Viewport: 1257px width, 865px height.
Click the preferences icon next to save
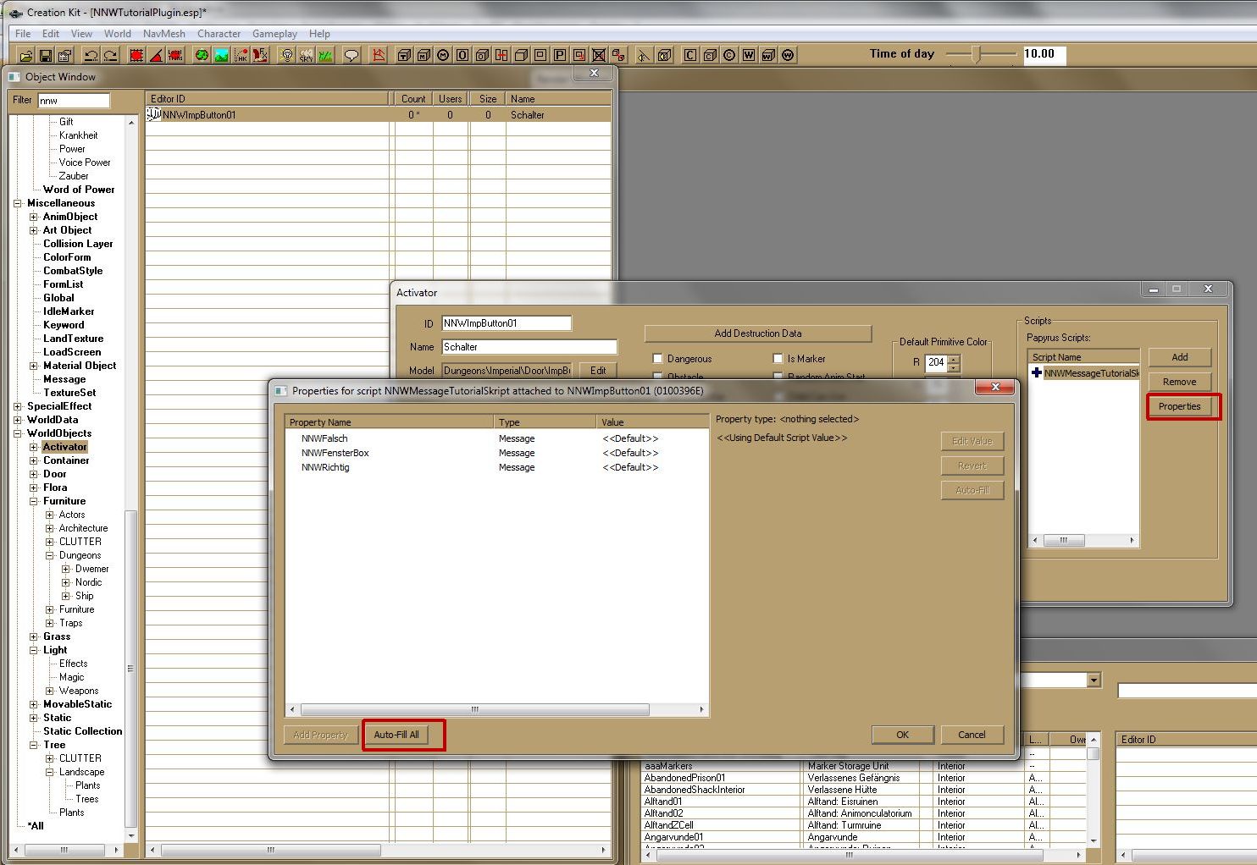coord(64,56)
